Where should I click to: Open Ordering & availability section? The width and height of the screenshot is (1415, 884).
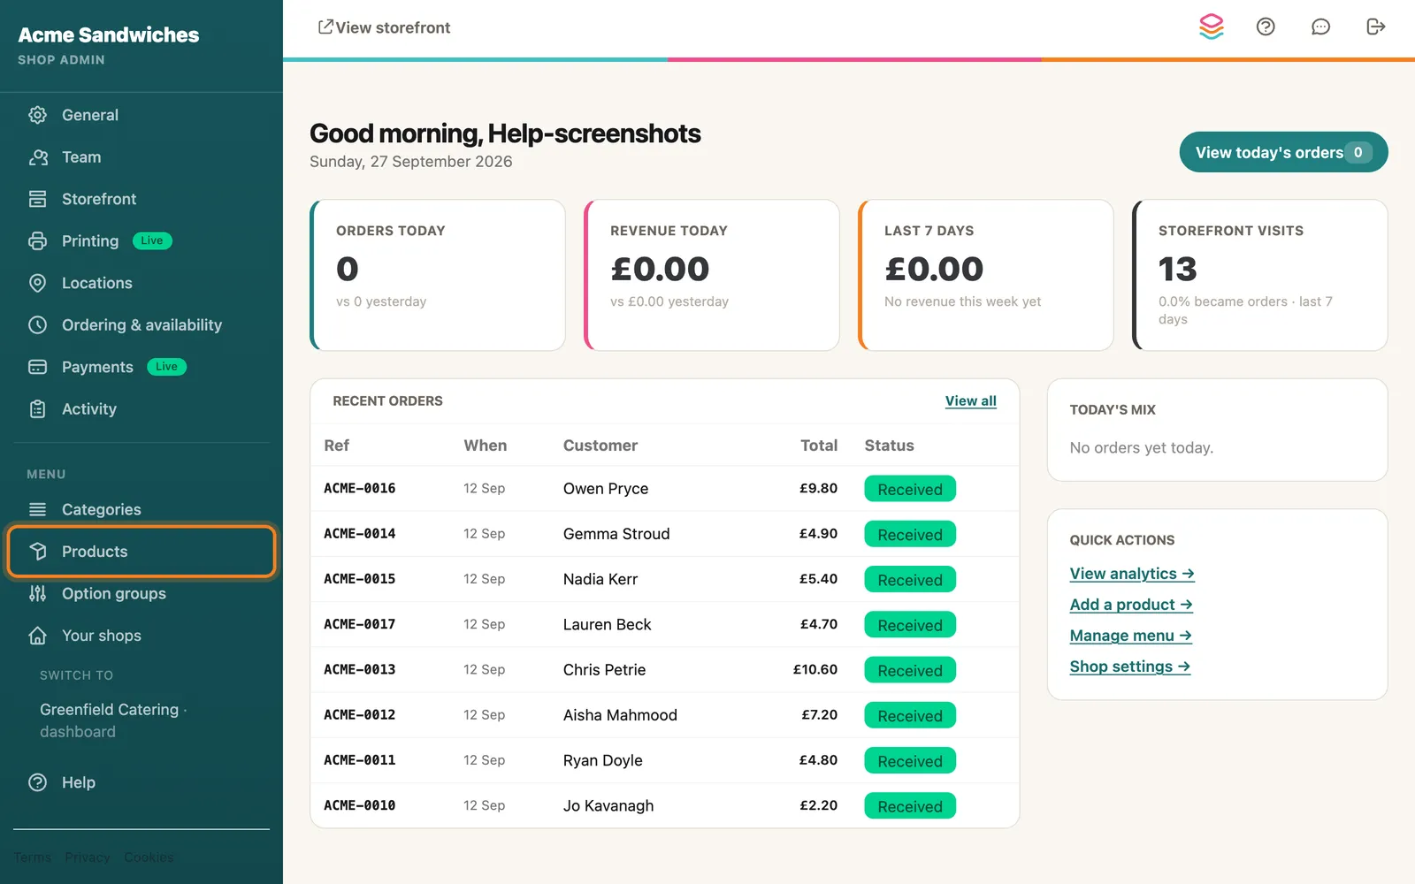tap(141, 325)
